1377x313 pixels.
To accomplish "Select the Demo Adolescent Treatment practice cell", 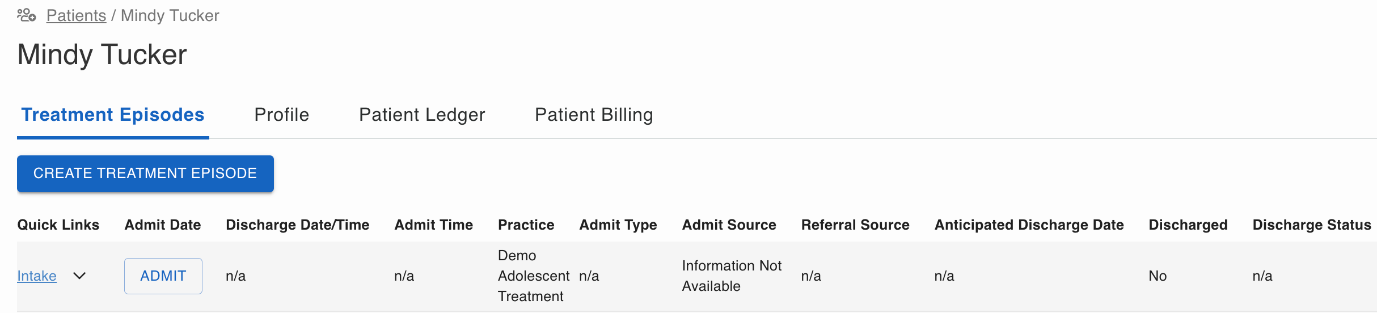I will tap(534, 276).
